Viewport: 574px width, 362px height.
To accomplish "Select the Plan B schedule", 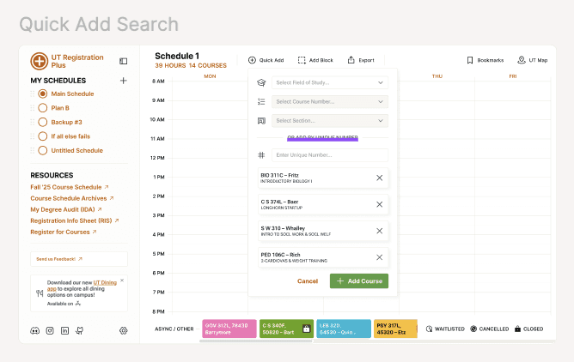I will [43, 108].
